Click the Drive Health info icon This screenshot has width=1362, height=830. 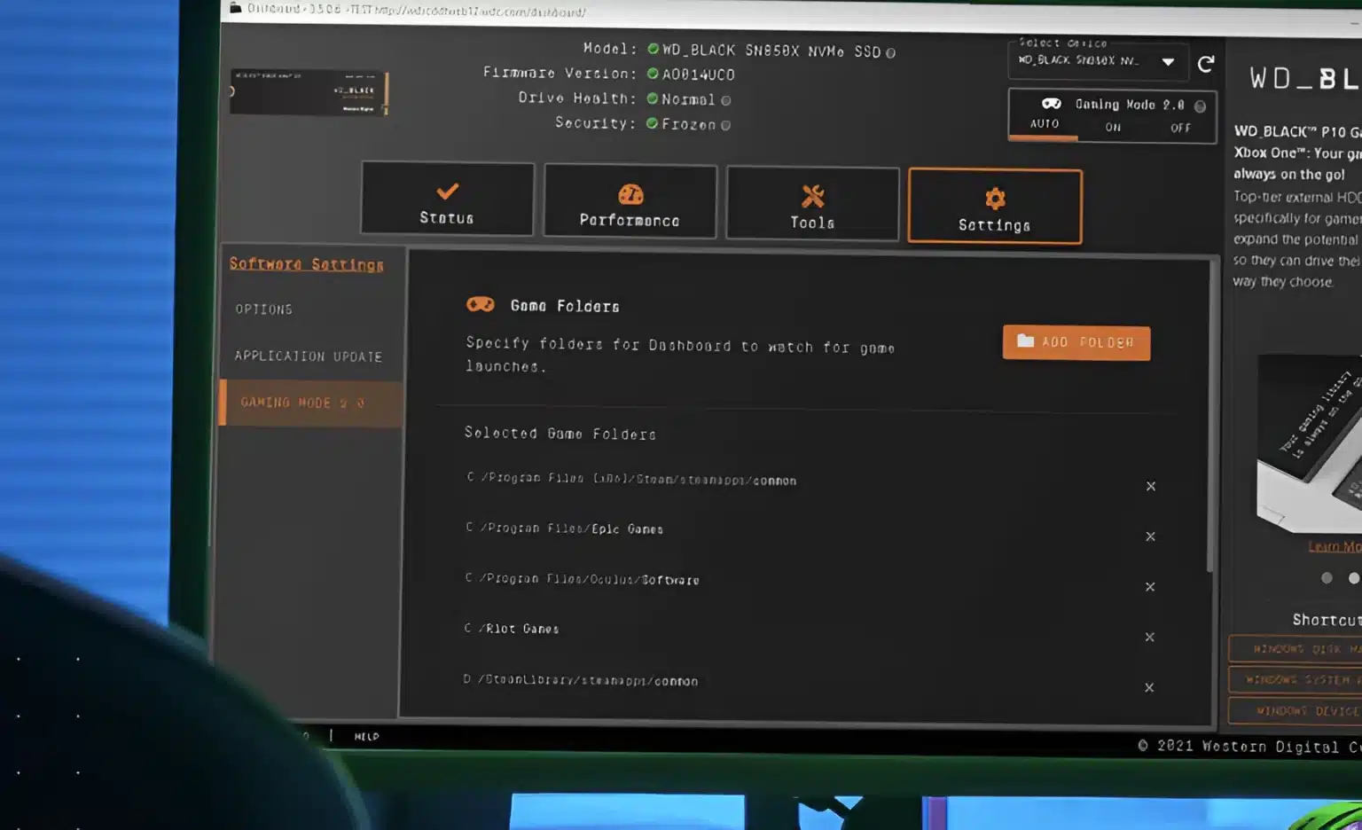pos(726,101)
